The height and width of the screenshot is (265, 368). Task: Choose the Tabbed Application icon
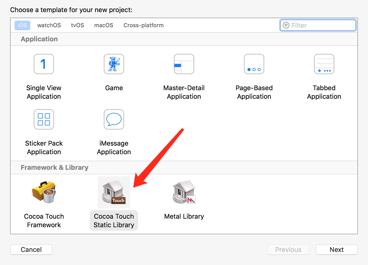[324, 64]
